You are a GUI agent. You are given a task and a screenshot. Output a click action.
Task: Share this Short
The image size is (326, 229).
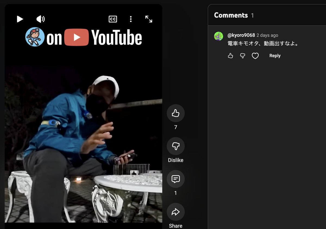coord(175,212)
